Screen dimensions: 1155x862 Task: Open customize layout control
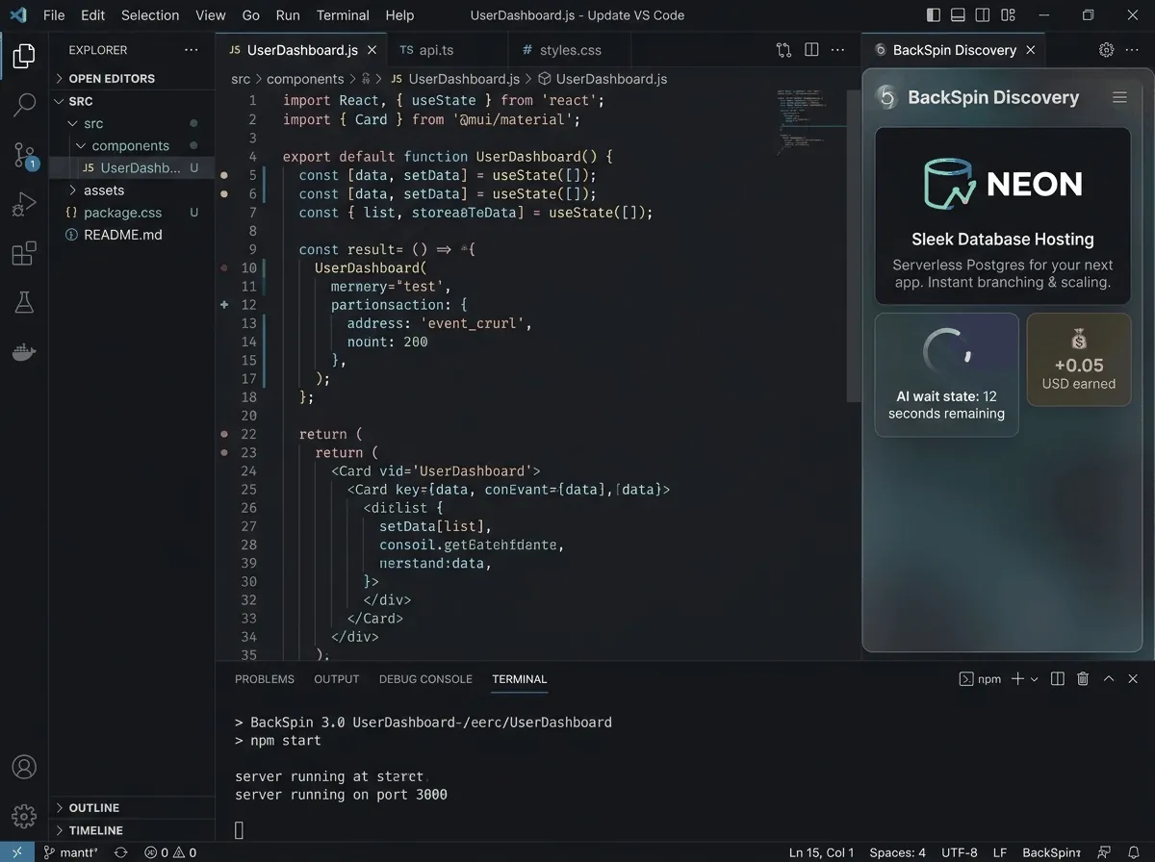click(1008, 15)
